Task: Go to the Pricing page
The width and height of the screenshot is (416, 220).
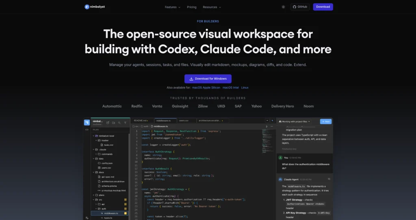Action: pyautogui.click(x=192, y=7)
